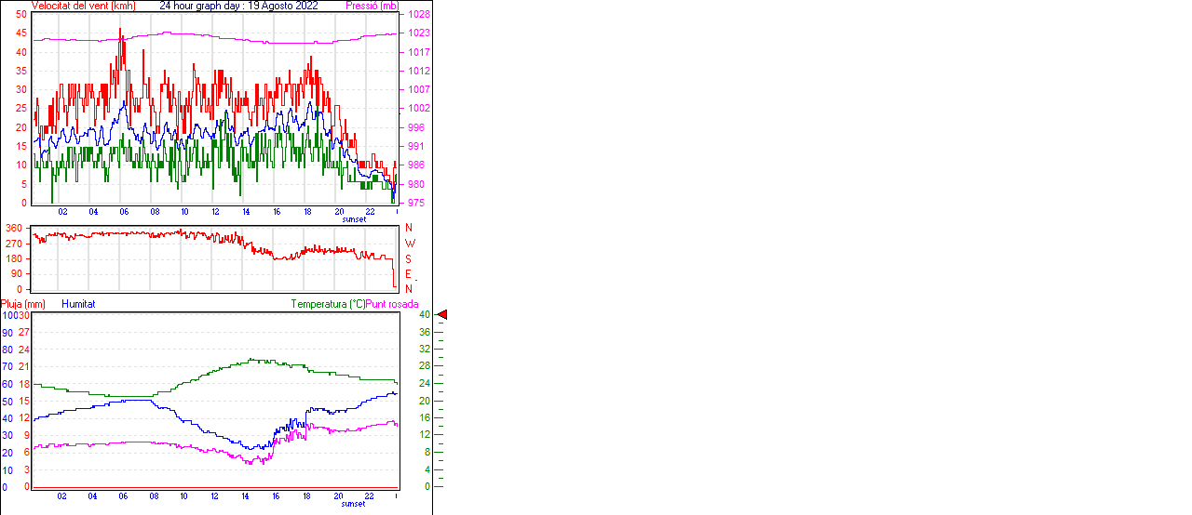Image resolution: width=1192 pixels, height=515 pixels.
Task: Click the "Pluja (mm)" legend label
Action: click(x=23, y=304)
